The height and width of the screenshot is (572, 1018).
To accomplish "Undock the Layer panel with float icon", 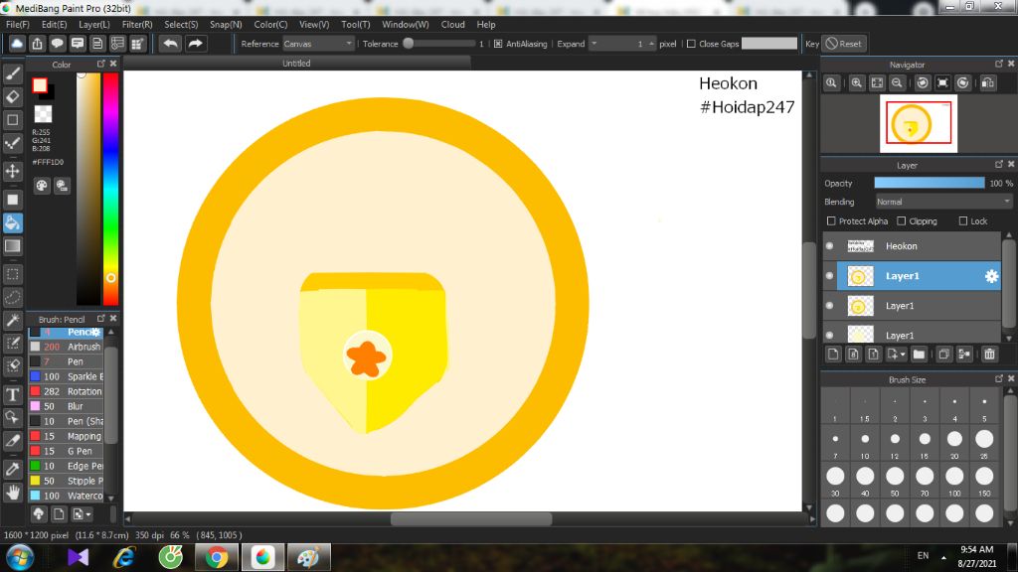I will (998, 164).
